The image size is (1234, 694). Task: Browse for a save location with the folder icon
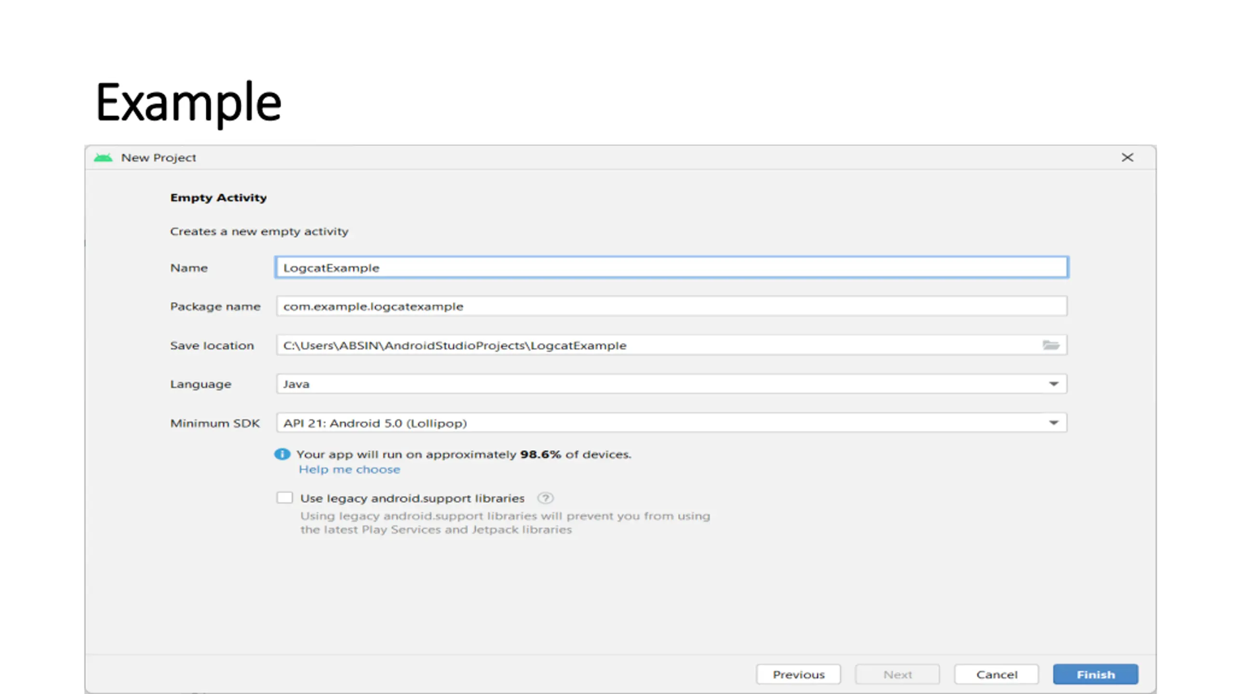tap(1051, 345)
